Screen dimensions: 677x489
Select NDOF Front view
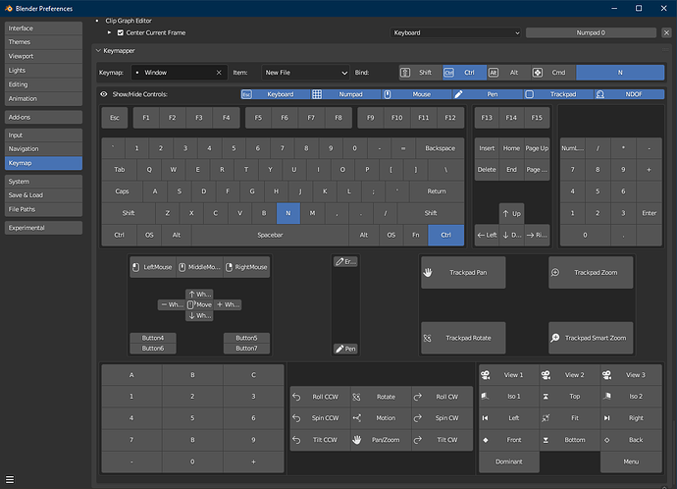point(509,440)
